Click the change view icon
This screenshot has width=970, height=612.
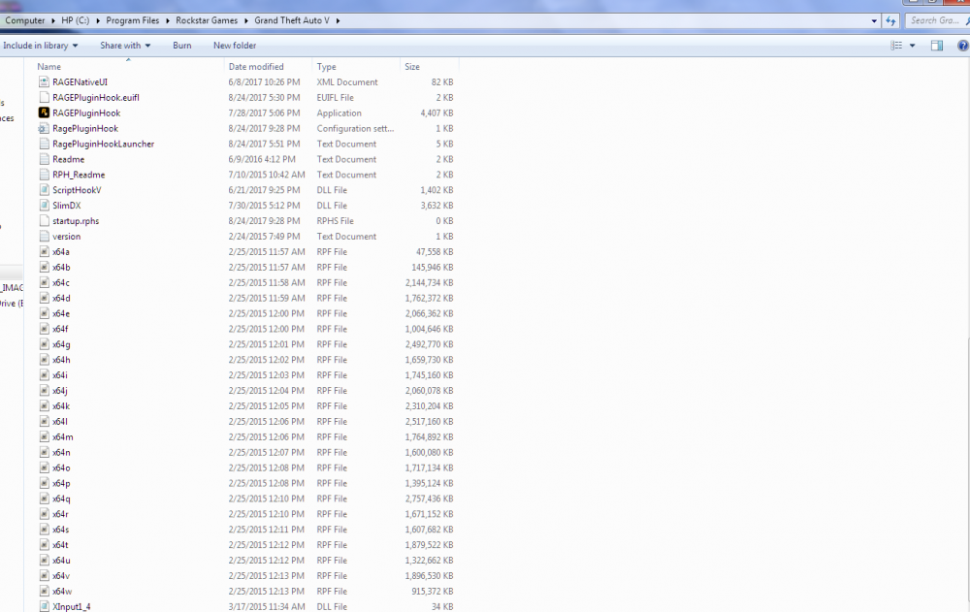pyautogui.click(x=896, y=46)
